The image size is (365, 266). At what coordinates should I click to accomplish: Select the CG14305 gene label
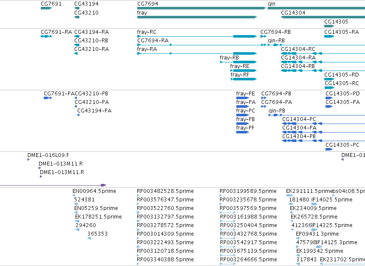click(336, 21)
